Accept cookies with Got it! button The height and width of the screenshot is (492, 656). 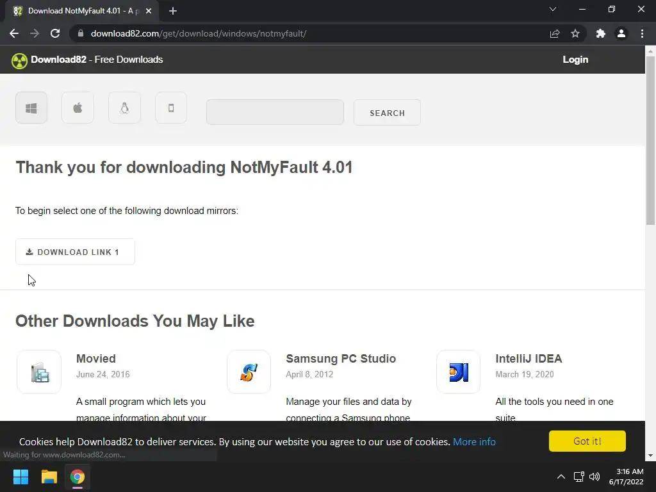click(x=587, y=441)
